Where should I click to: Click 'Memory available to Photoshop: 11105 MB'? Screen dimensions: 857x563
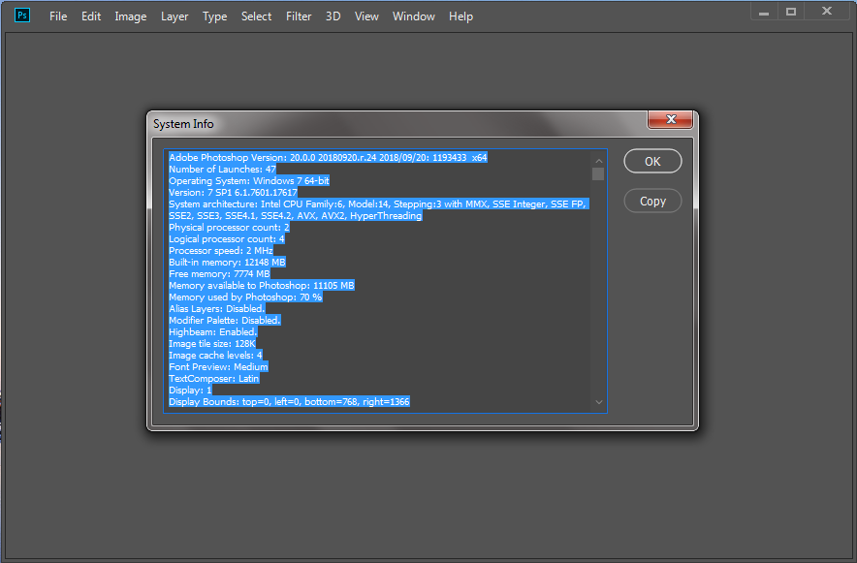tap(261, 285)
